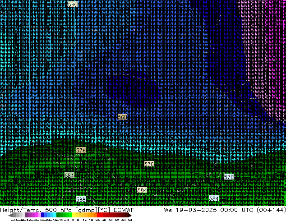The image size is (286, 221).
Task: Click the '[°C]' unit label
Action: tap(104, 210)
